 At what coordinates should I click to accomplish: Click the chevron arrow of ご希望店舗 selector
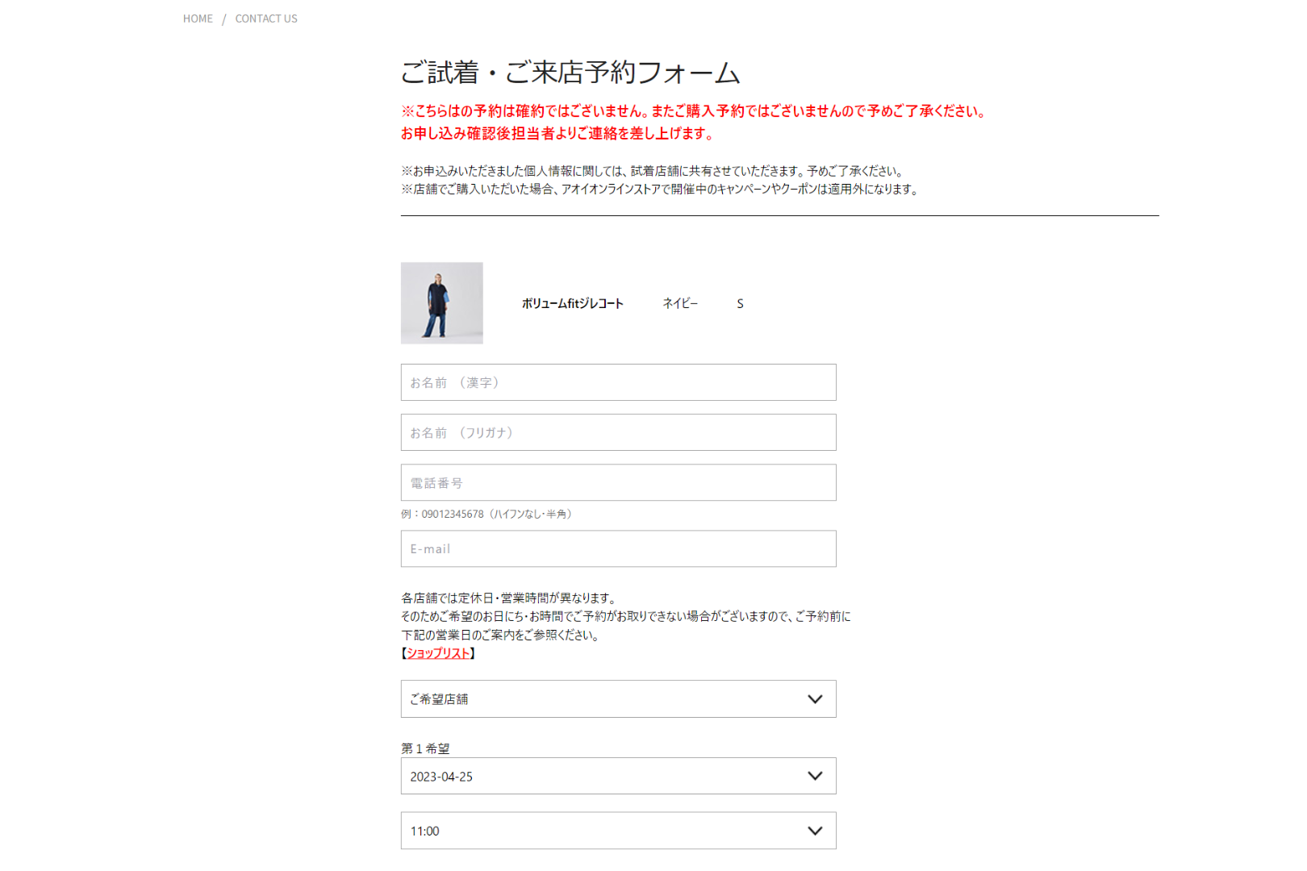(815, 699)
